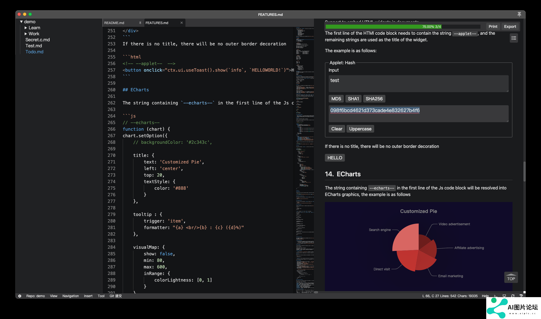Open the settings gear in status bar

[20, 296]
